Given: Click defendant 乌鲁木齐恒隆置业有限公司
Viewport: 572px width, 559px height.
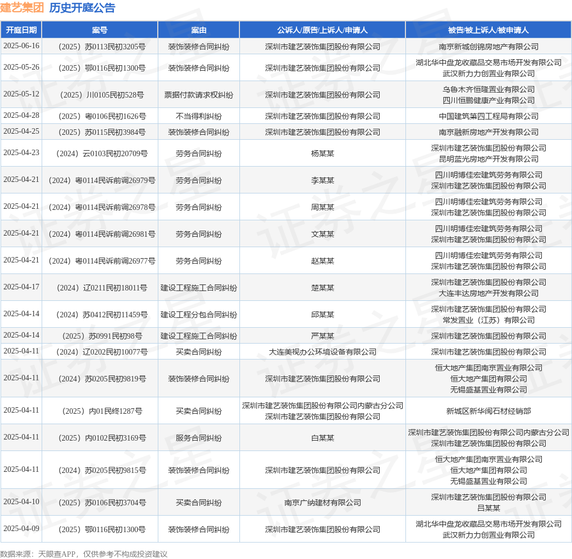Looking at the screenshot, I should (x=489, y=89).
